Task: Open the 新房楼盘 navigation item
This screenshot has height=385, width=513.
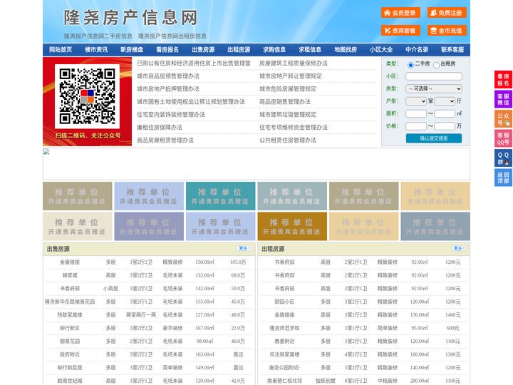Action: (x=132, y=50)
